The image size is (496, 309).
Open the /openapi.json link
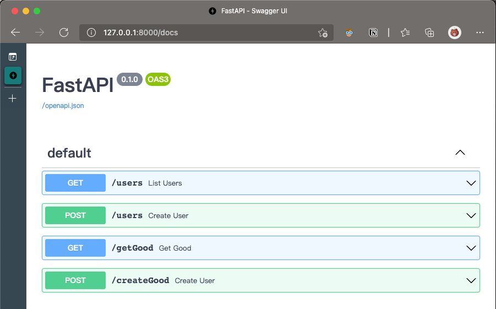63,106
